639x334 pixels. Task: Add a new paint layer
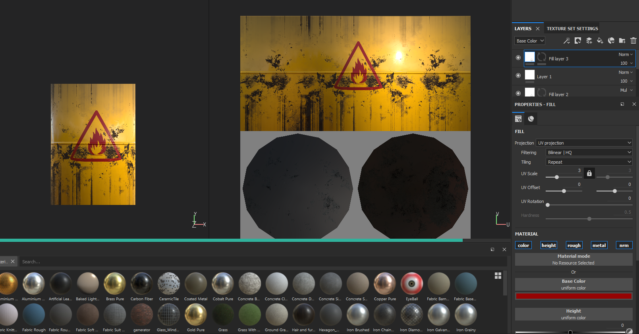point(589,41)
